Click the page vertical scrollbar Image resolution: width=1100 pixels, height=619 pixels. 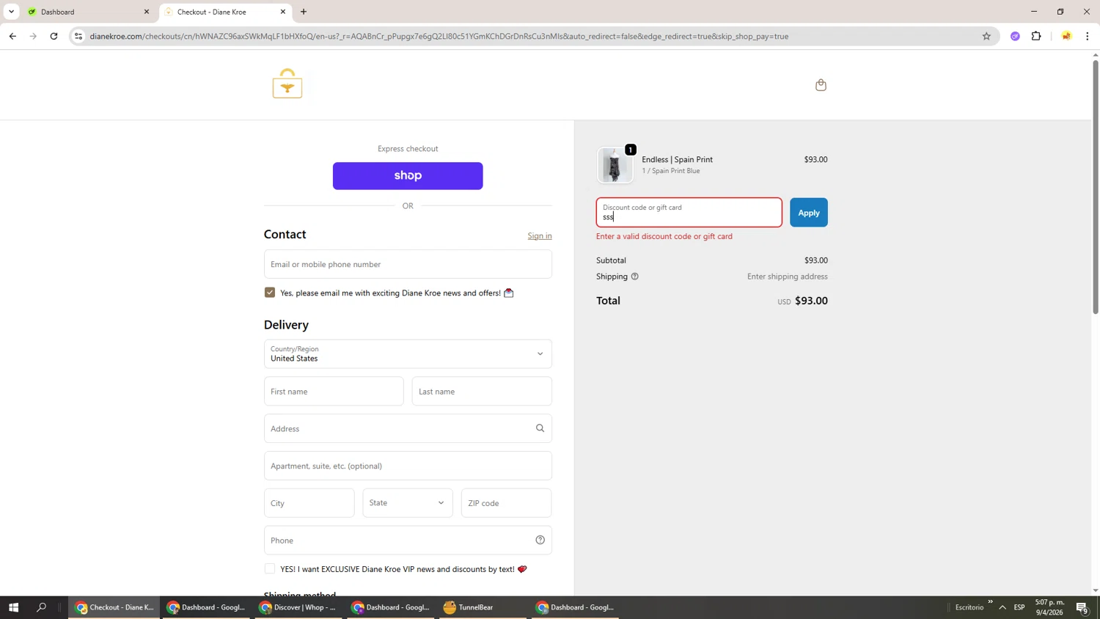(x=1096, y=187)
